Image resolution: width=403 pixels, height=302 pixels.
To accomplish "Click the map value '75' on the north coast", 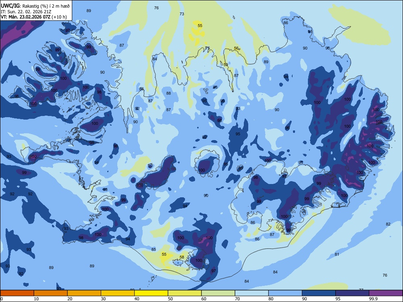I will [208, 48].
